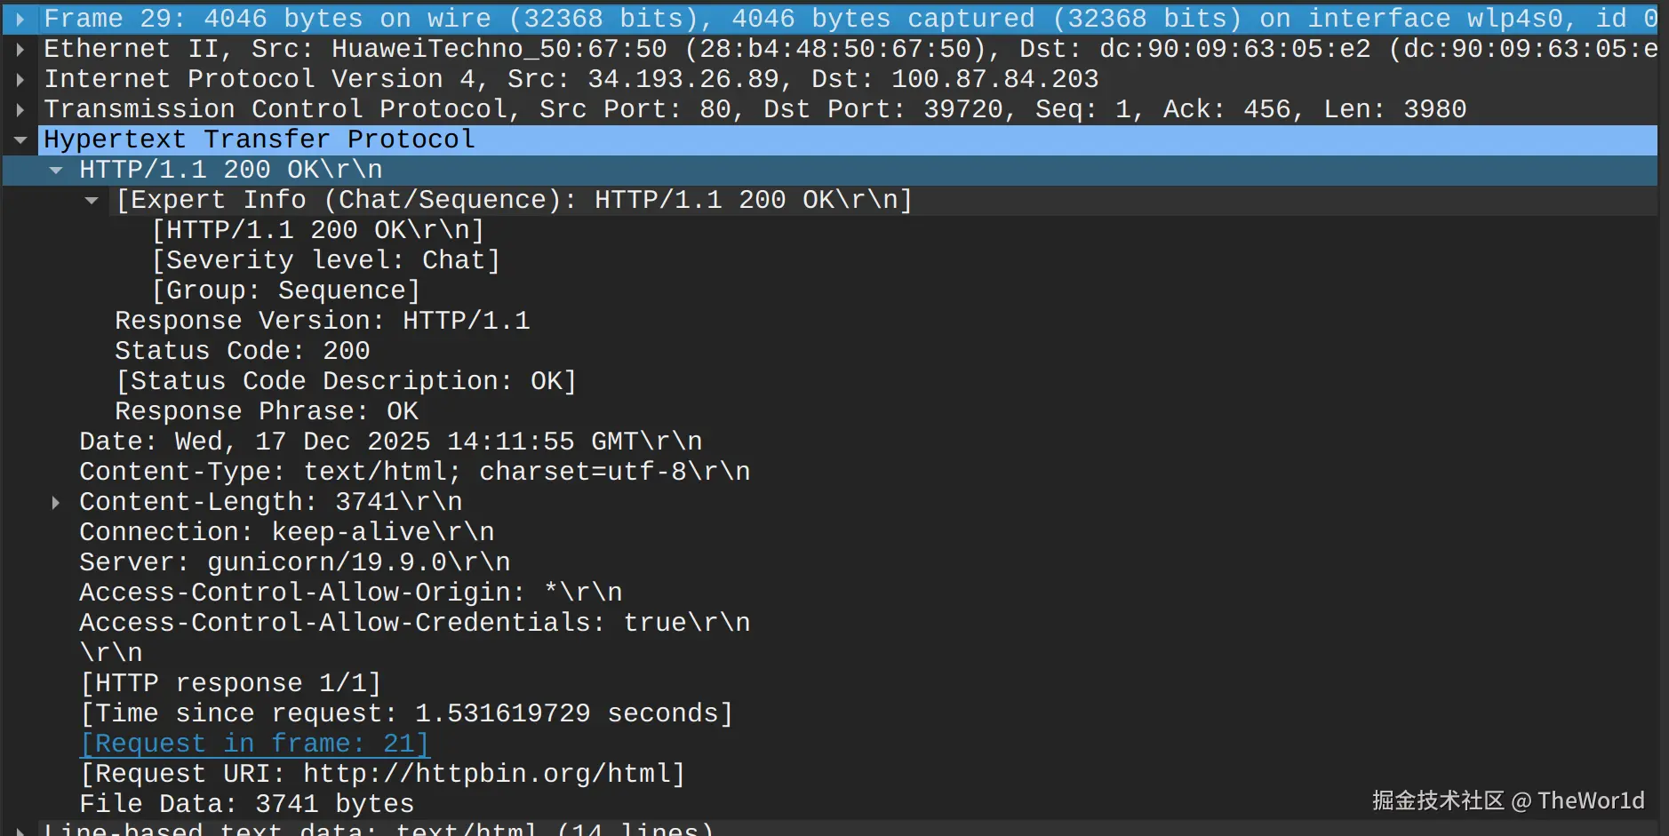This screenshot has height=836, width=1669.
Task: Select the Access-Control-Allow-Origin header
Action: 350,593
